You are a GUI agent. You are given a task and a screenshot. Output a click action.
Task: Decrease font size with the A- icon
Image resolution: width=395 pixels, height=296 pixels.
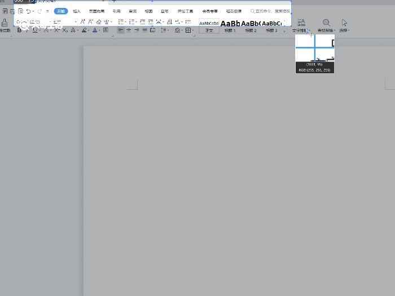90,22
